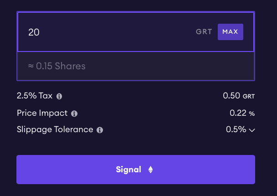Click the GRT token label in input
Screen dimensions: 277x196
tap(204, 32)
